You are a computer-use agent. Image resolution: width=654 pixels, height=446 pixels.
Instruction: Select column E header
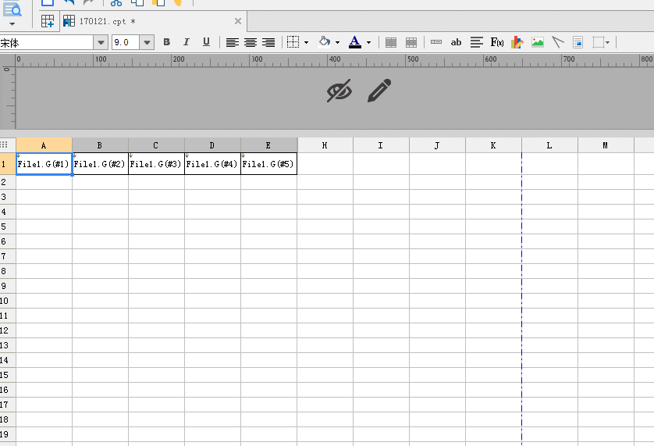click(x=268, y=145)
